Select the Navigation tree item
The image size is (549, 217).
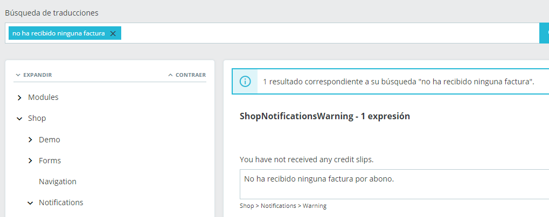tap(58, 182)
